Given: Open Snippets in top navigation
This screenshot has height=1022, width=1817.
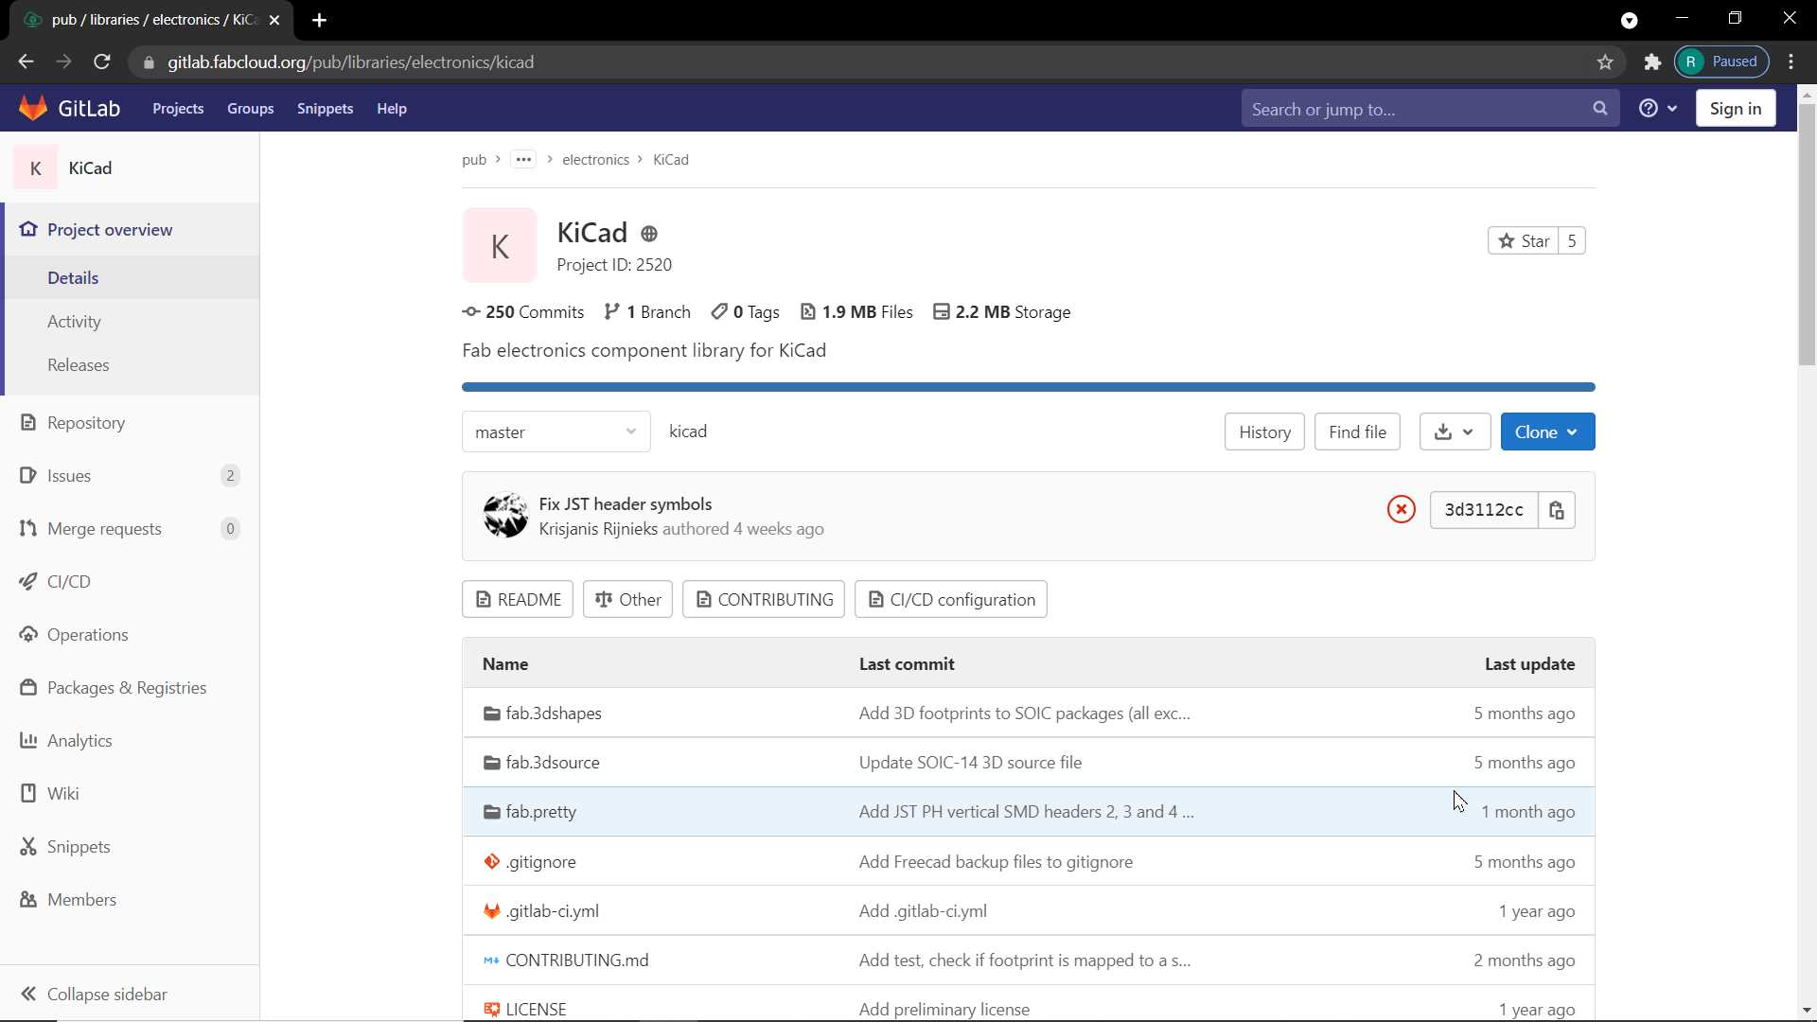Looking at the screenshot, I should click(326, 109).
